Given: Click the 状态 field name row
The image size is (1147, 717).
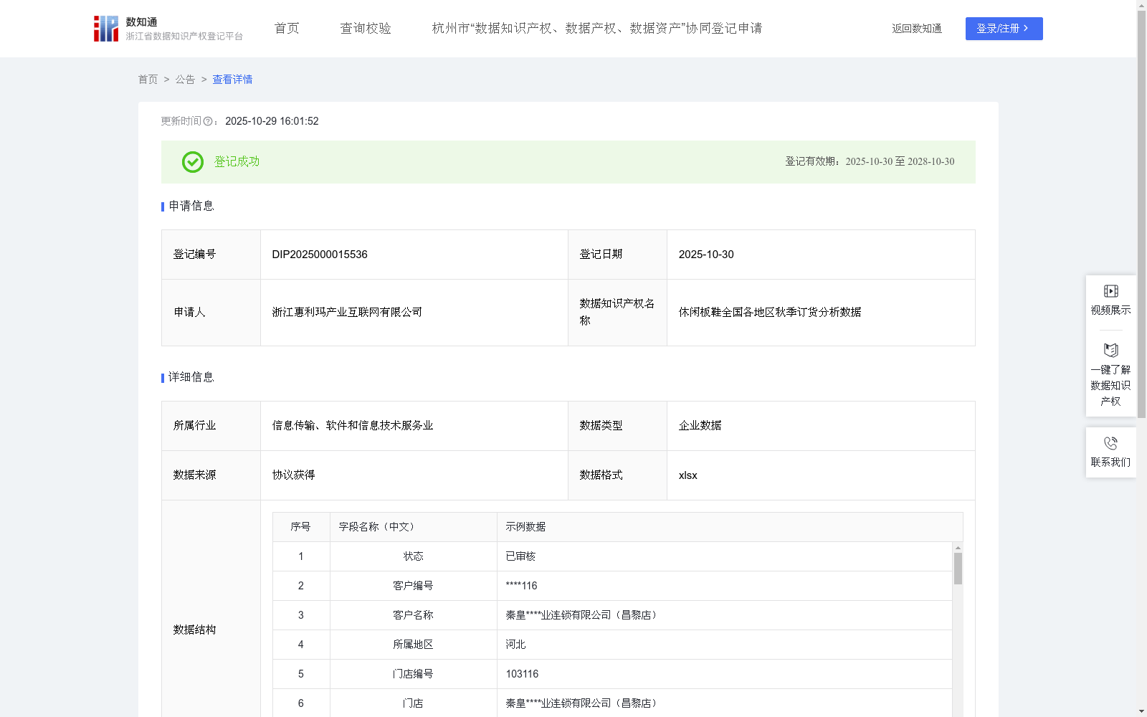Looking at the screenshot, I should click(x=413, y=556).
